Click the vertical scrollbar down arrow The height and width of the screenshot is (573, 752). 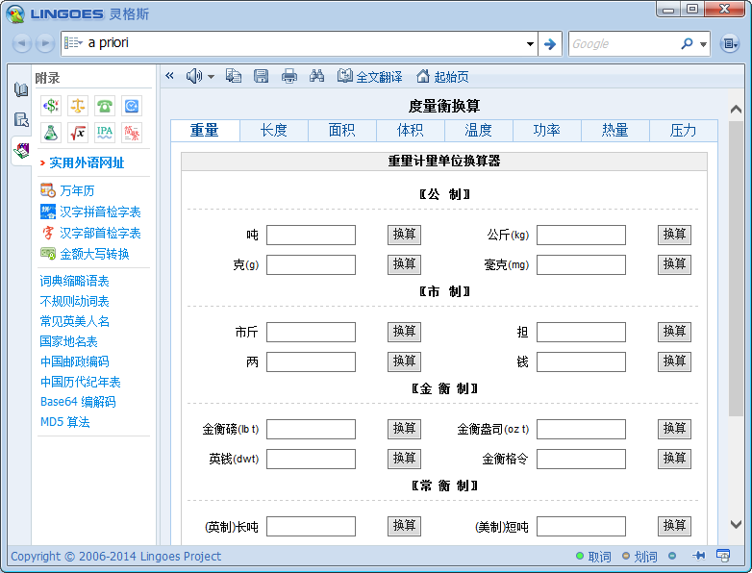pyautogui.click(x=736, y=524)
